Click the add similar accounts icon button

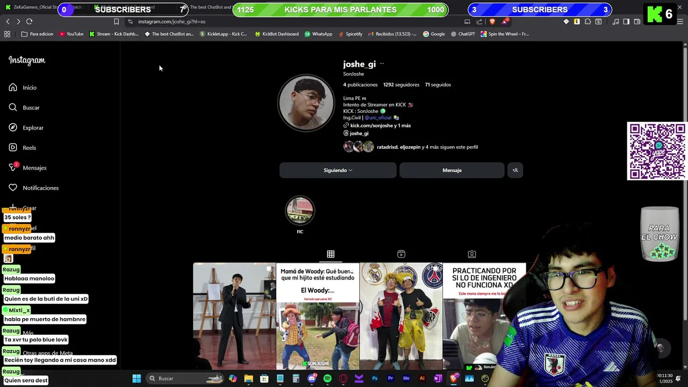click(515, 170)
